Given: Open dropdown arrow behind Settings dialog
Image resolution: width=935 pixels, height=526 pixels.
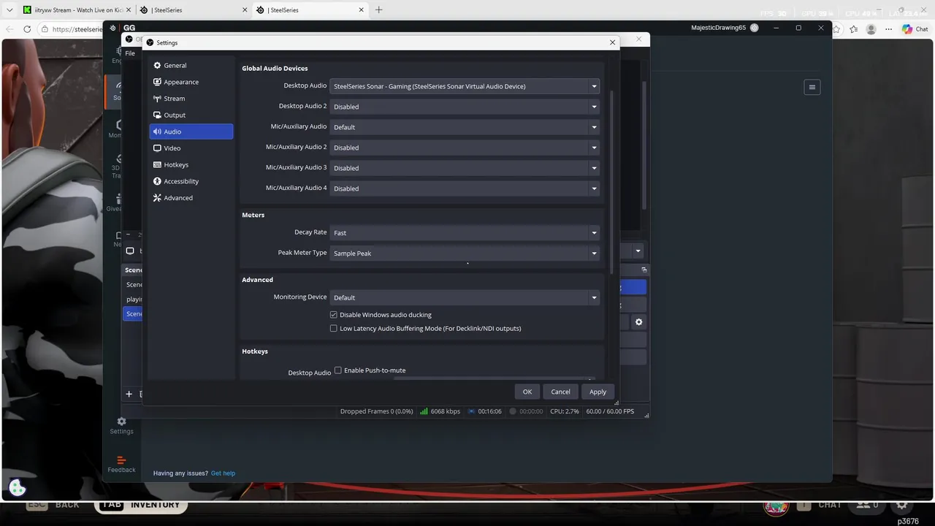Looking at the screenshot, I should [x=638, y=251].
